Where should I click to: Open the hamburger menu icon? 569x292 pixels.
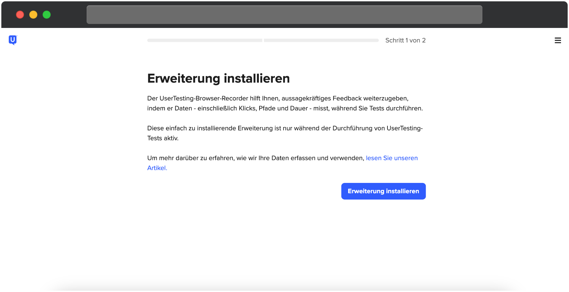click(558, 40)
